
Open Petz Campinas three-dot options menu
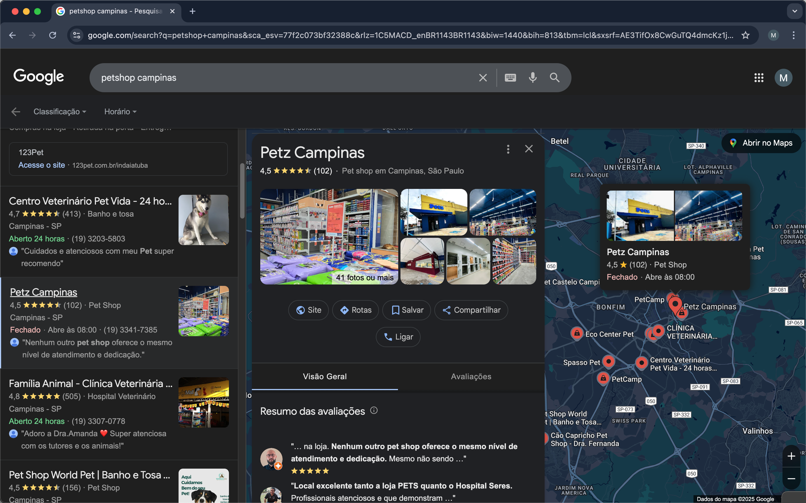click(508, 149)
